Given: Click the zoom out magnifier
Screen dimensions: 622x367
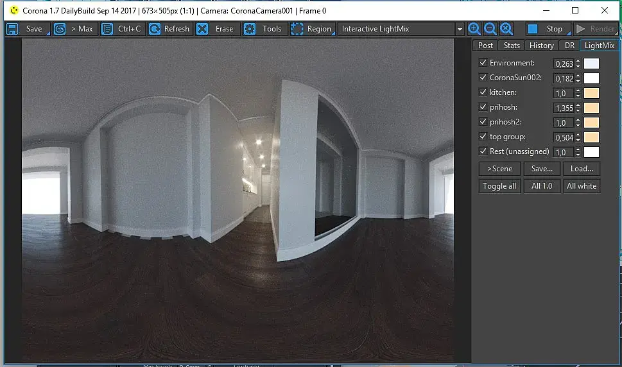Looking at the screenshot, I should [x=490, y=29].
